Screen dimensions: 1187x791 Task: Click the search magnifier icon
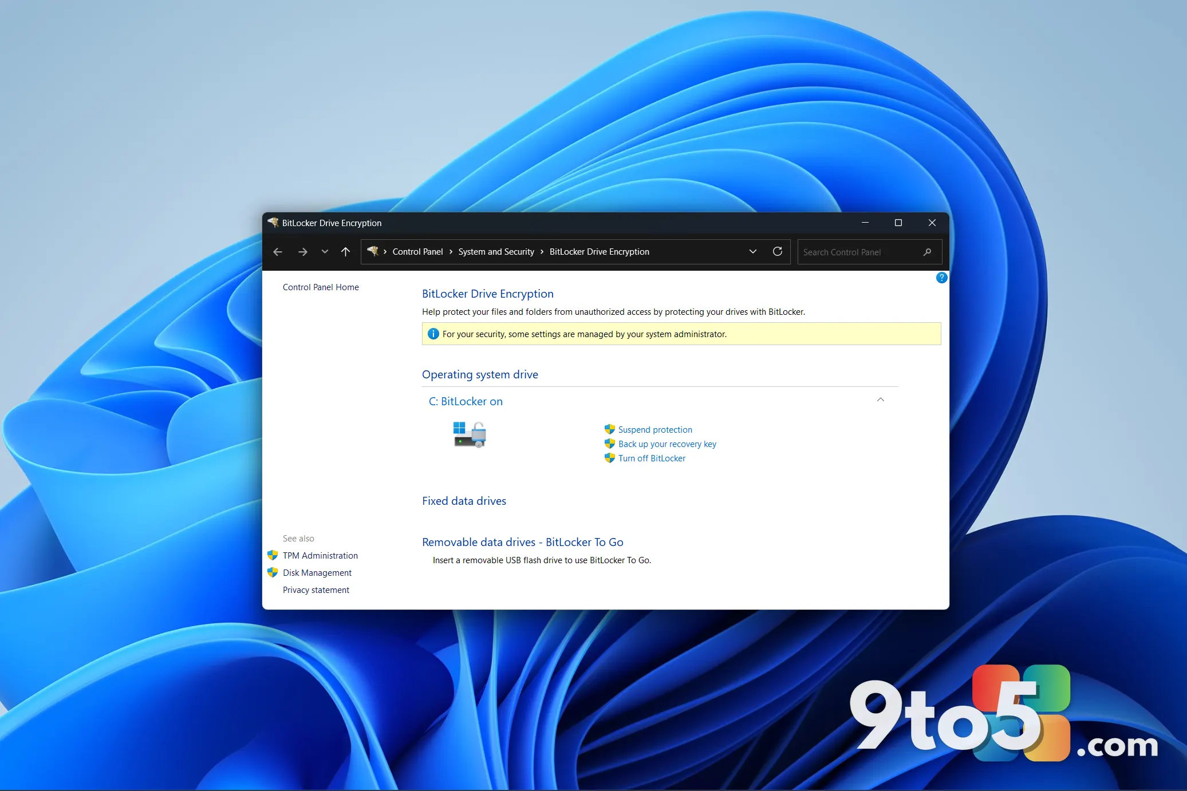tap(927, 252)
